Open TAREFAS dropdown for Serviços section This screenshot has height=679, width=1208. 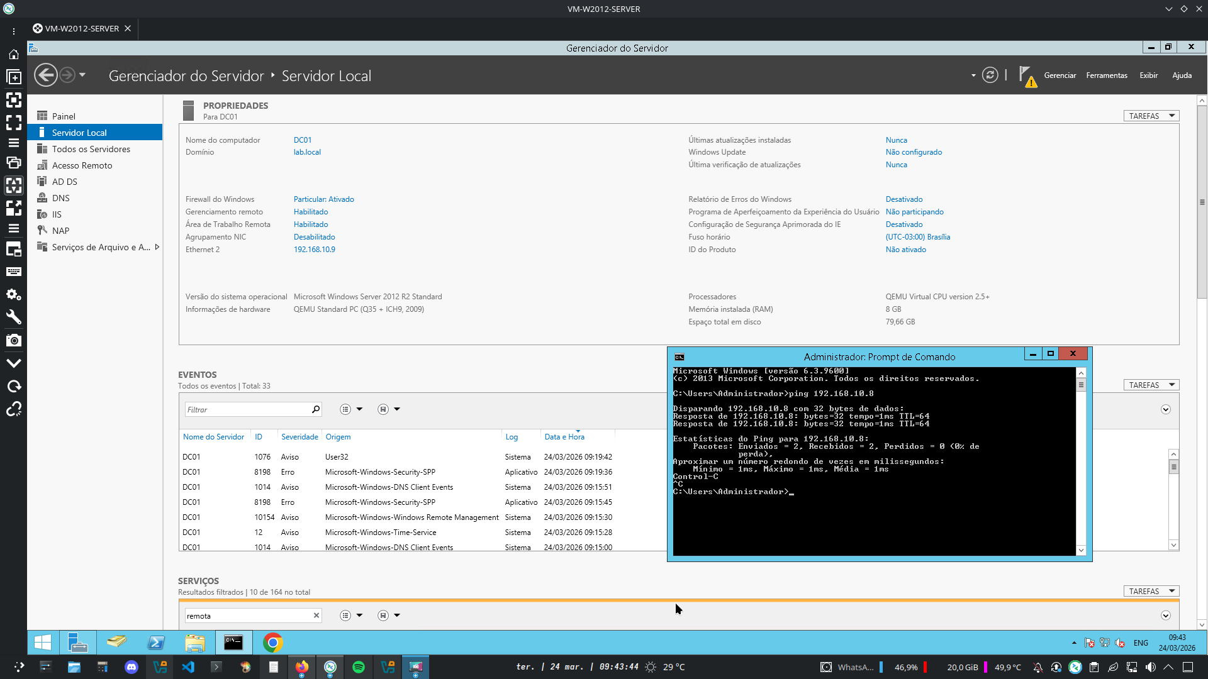[x=1151, y=592]
